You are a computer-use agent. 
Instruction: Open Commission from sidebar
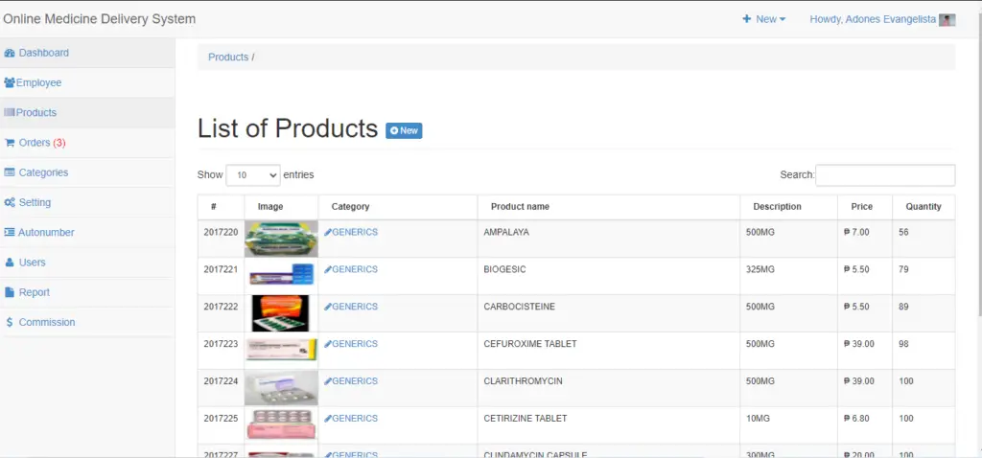pos(87,322)
